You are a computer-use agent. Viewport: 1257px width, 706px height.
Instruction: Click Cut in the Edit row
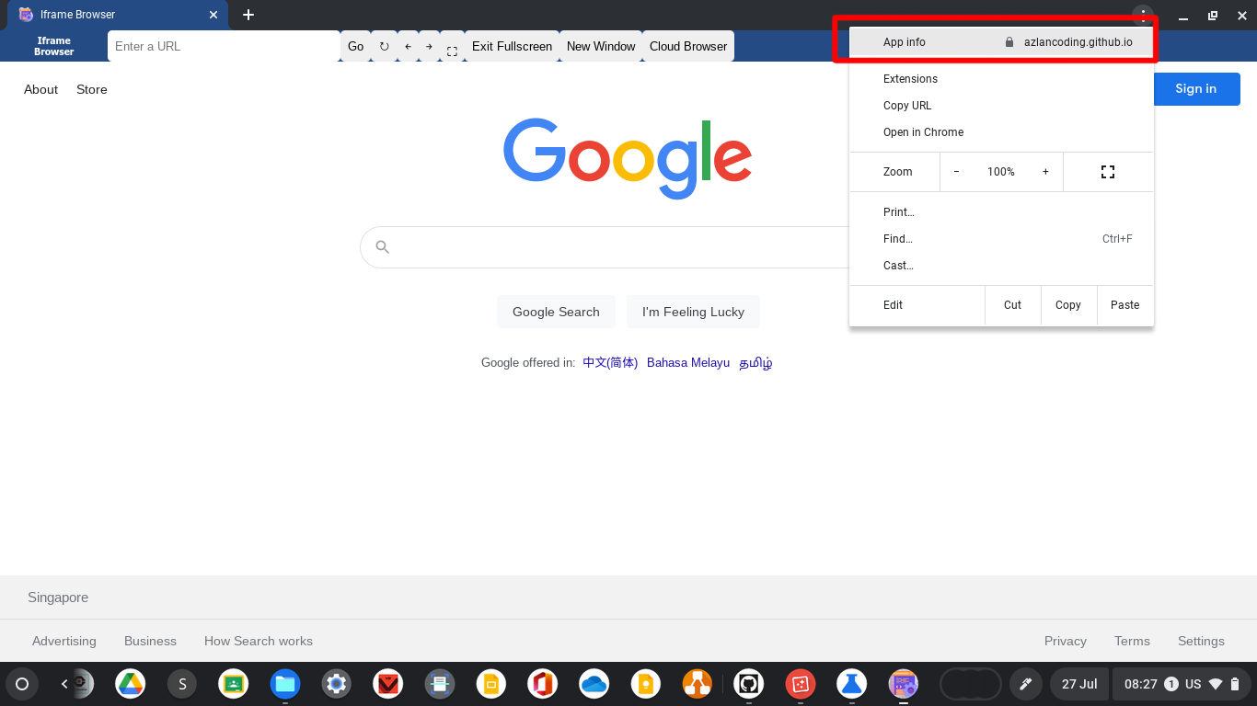pos(1012,305)
